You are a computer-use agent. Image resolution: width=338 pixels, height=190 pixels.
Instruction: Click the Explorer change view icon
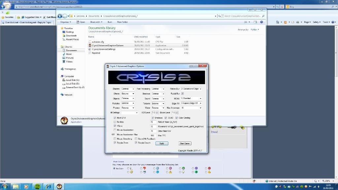246,22
